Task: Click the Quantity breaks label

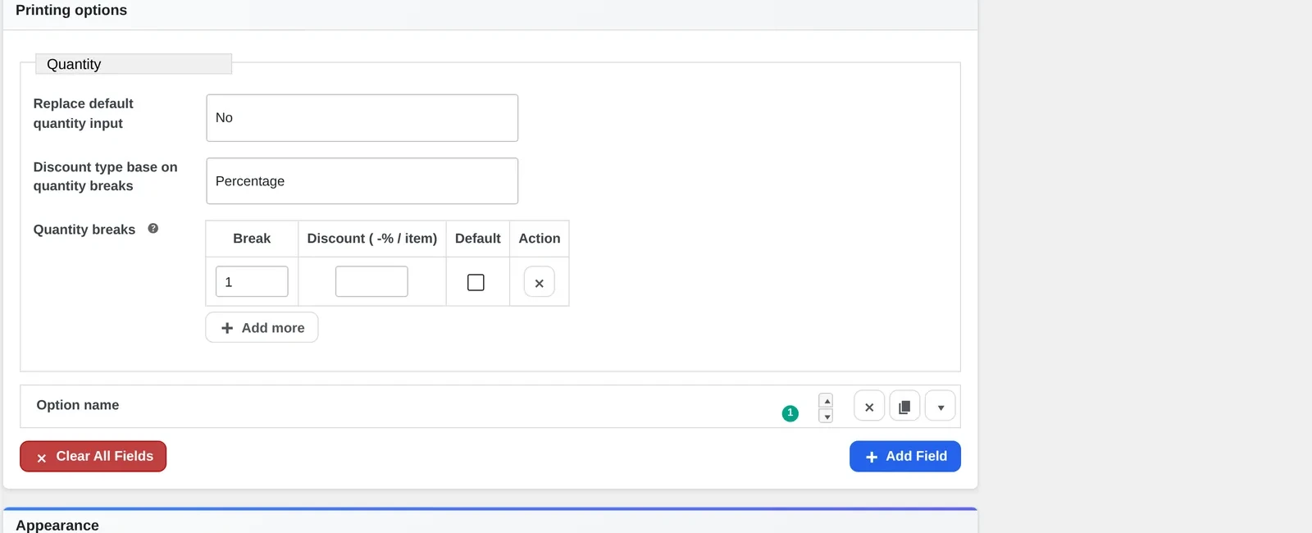Action: tap(84, 230)
